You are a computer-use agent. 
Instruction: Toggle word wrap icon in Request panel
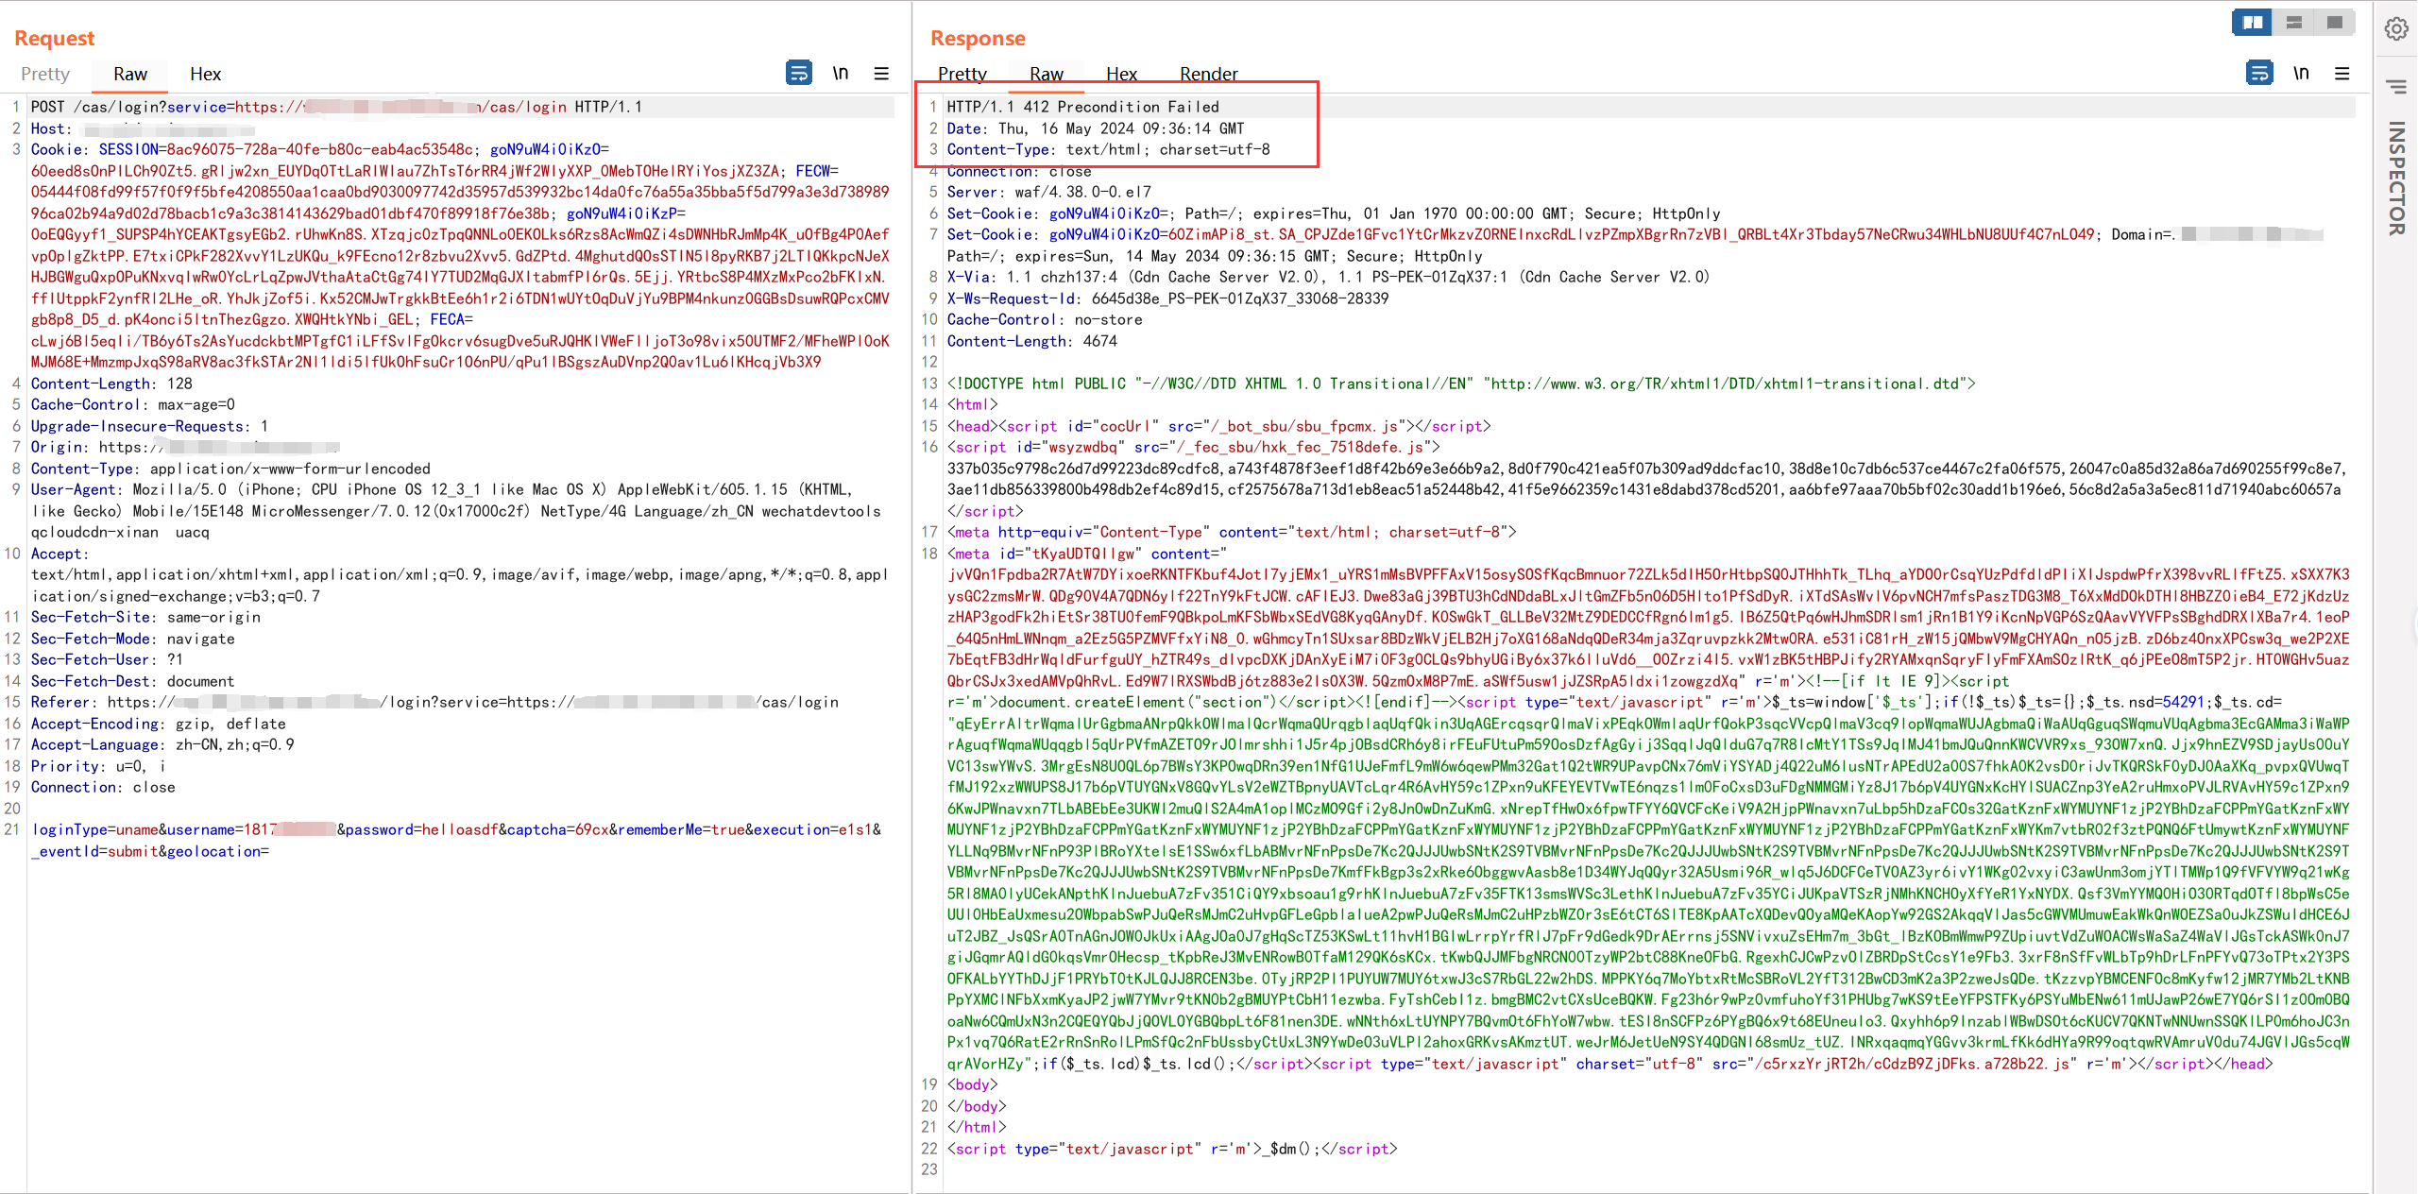798,73
